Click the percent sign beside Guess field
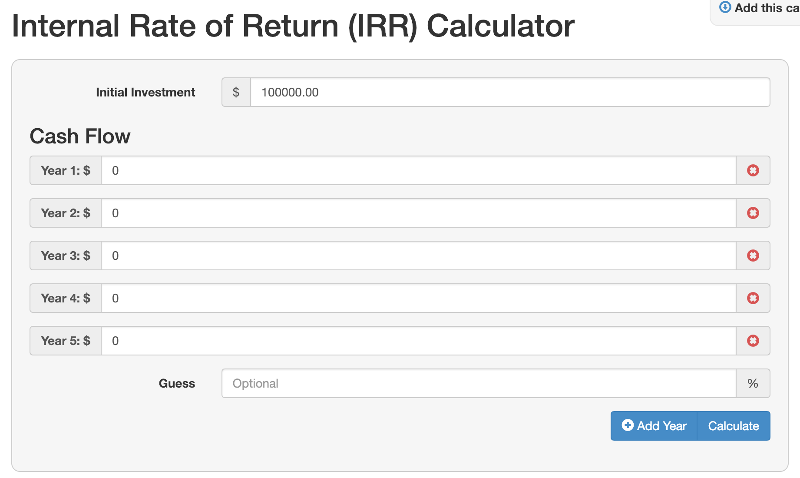 tap(753, 383)
